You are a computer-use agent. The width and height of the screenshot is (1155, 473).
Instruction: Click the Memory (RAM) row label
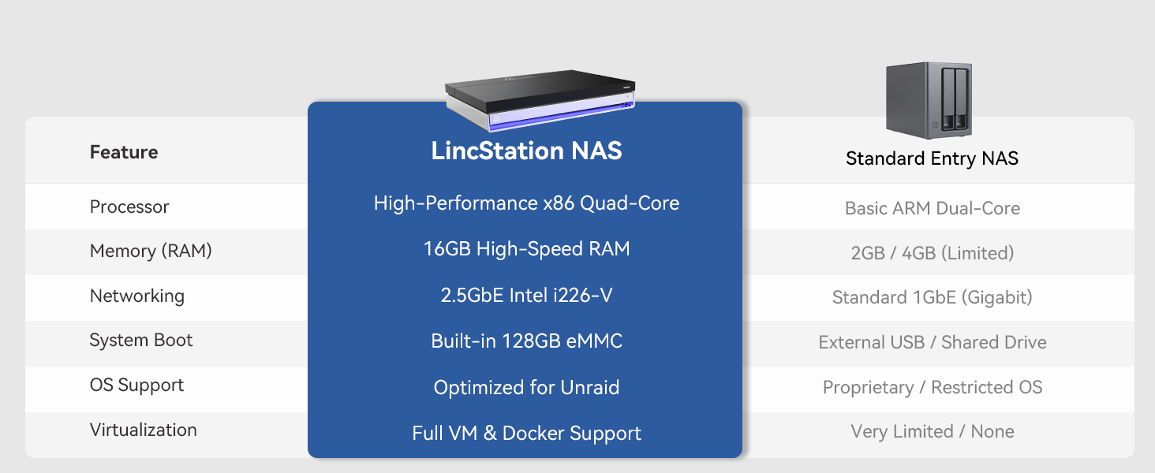coord(151,251)
